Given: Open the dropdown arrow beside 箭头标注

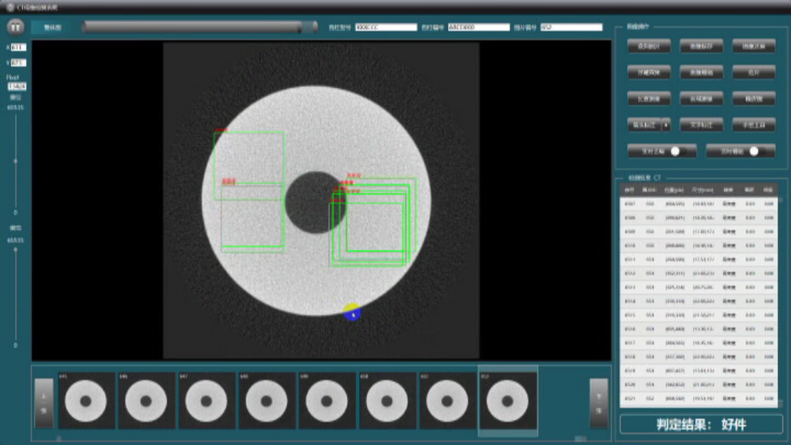Looking at the screenshot, I should tap(667, 124).
